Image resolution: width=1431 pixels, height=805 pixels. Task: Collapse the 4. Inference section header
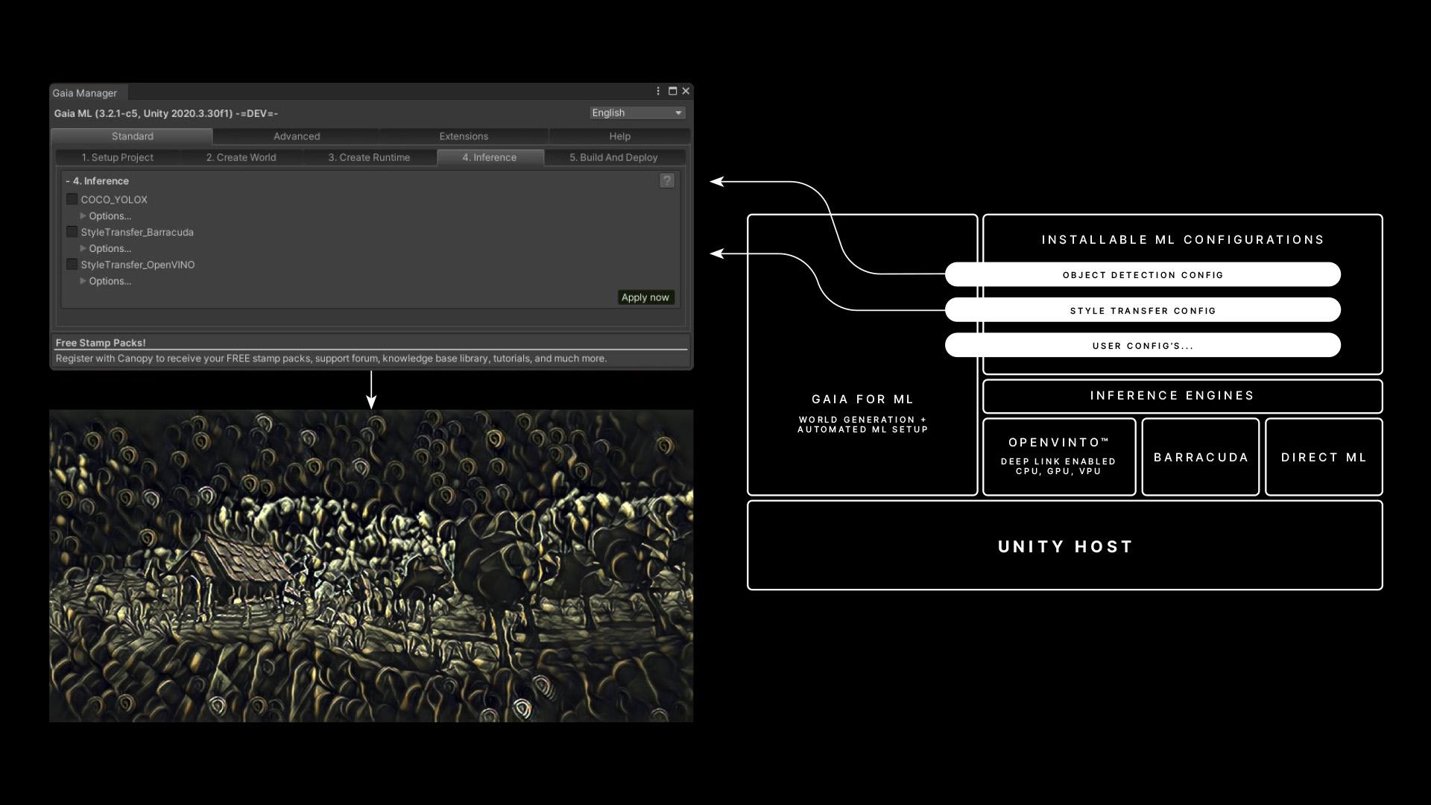97,181
